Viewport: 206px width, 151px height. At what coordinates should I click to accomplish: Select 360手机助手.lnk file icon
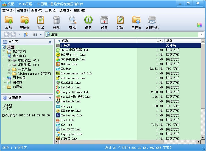point(58,59)
